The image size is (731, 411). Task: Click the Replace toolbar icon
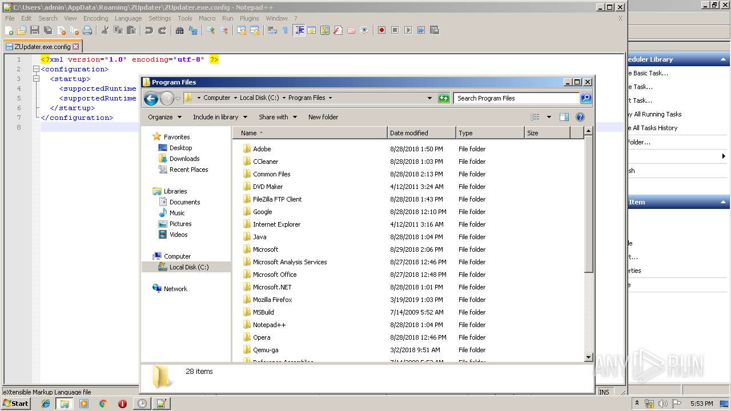tap(193, 30)
